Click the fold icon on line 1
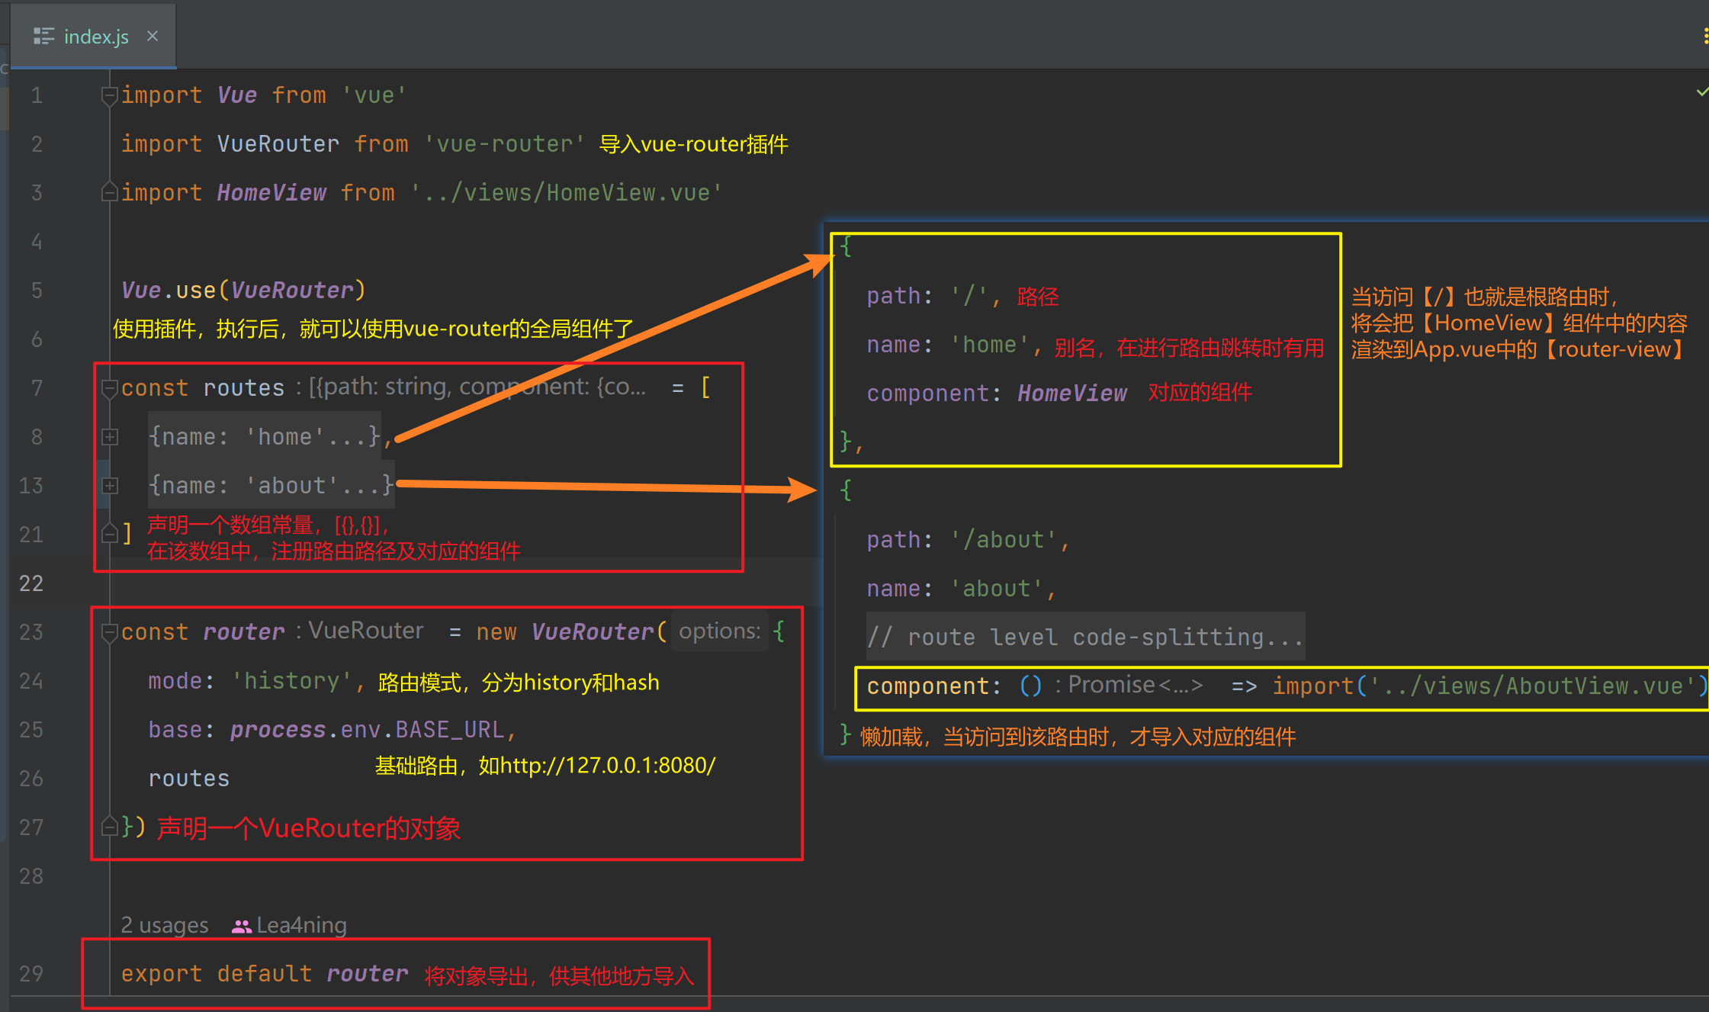1709x1012 pixels. pos(108,96)
